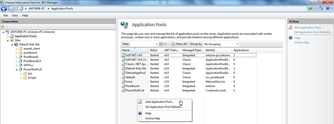The width and height of the screenshot is (334, 124).
Task: Sort by the Name column header
Action: click(135, 50)
